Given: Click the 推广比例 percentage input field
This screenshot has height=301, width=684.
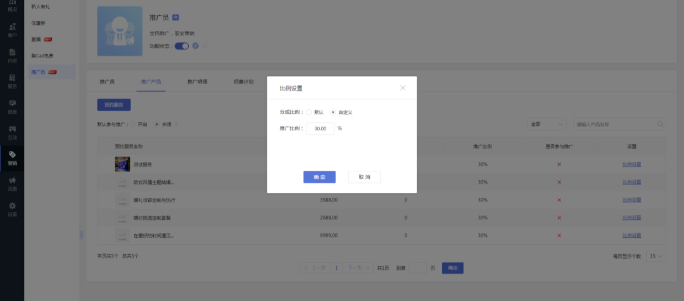Looking at the screenshot, I should pyautogui.click(x=320, y=128).
